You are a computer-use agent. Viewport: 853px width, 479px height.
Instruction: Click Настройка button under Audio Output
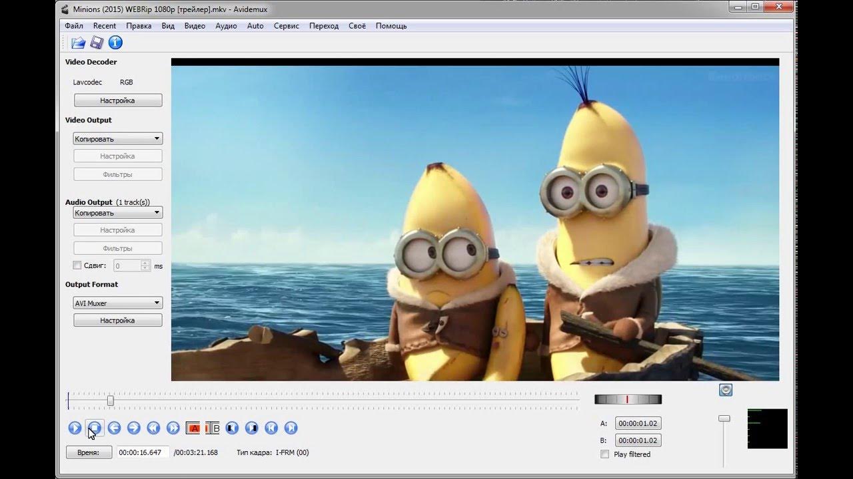(x=118, y=230)
